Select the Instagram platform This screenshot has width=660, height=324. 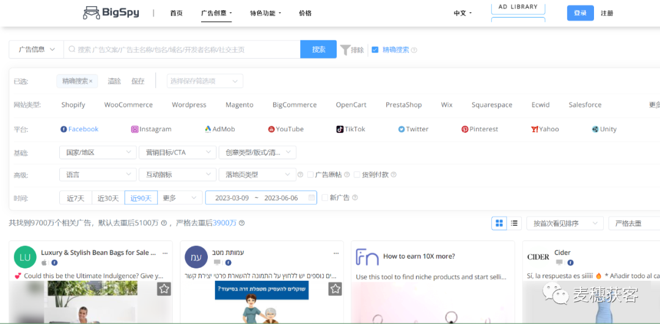[151, 129]
